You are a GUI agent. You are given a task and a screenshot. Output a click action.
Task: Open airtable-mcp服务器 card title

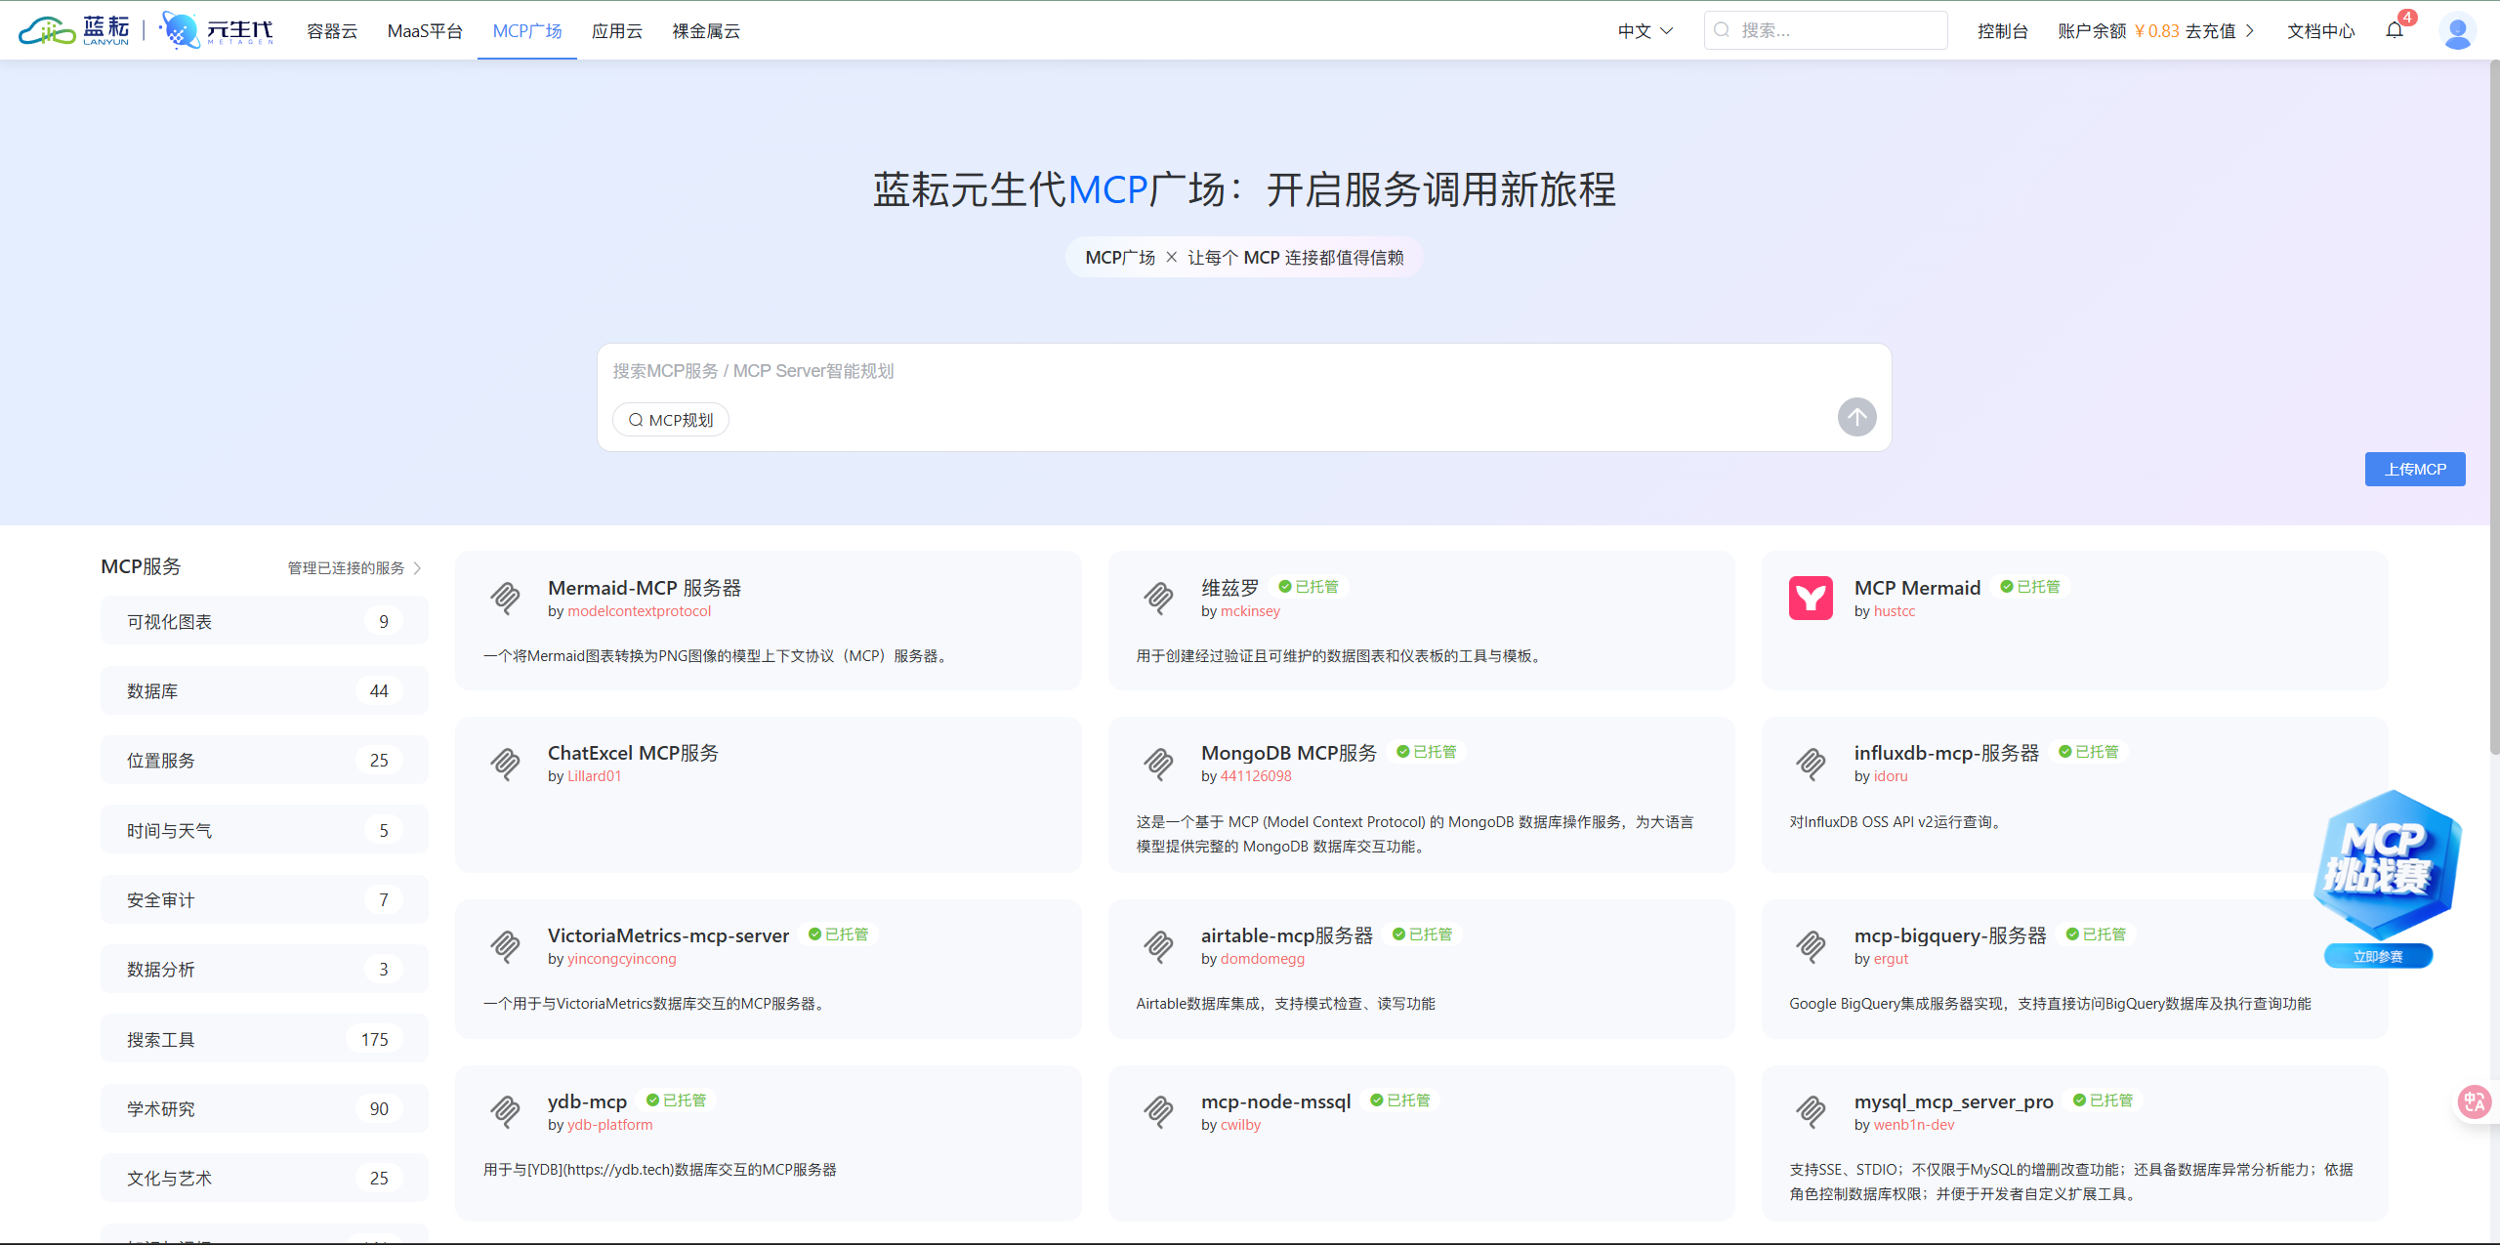point(1287,935)
